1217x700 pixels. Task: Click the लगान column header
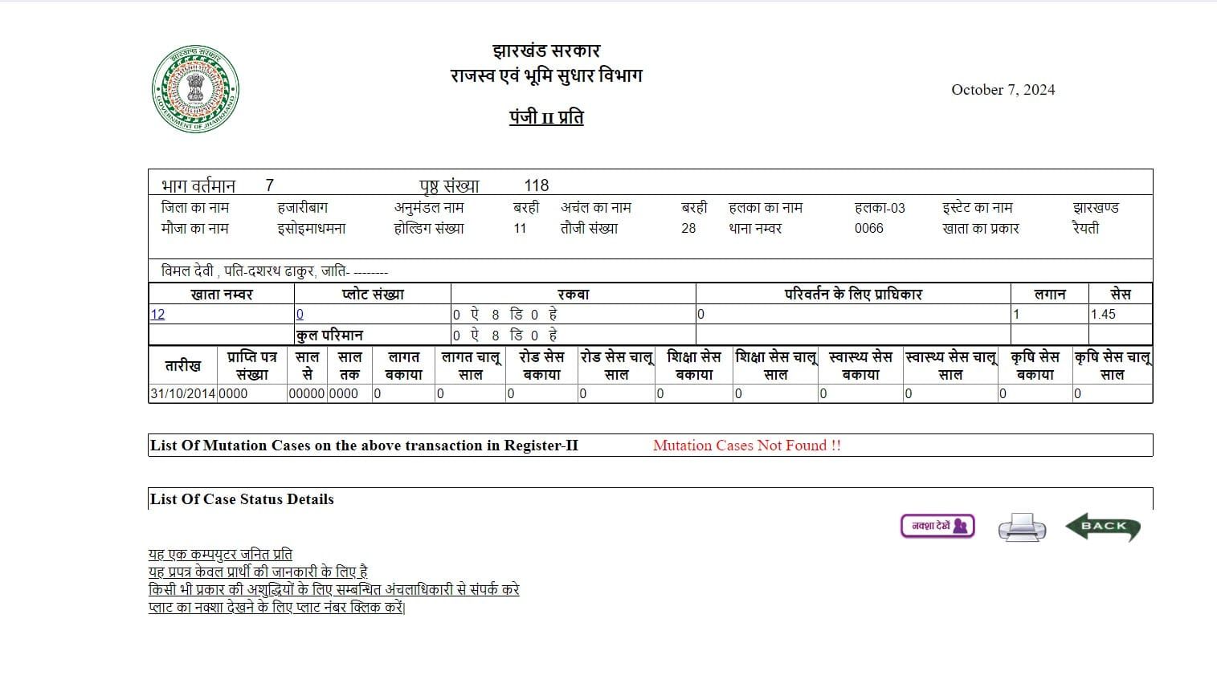[1049, 294]
